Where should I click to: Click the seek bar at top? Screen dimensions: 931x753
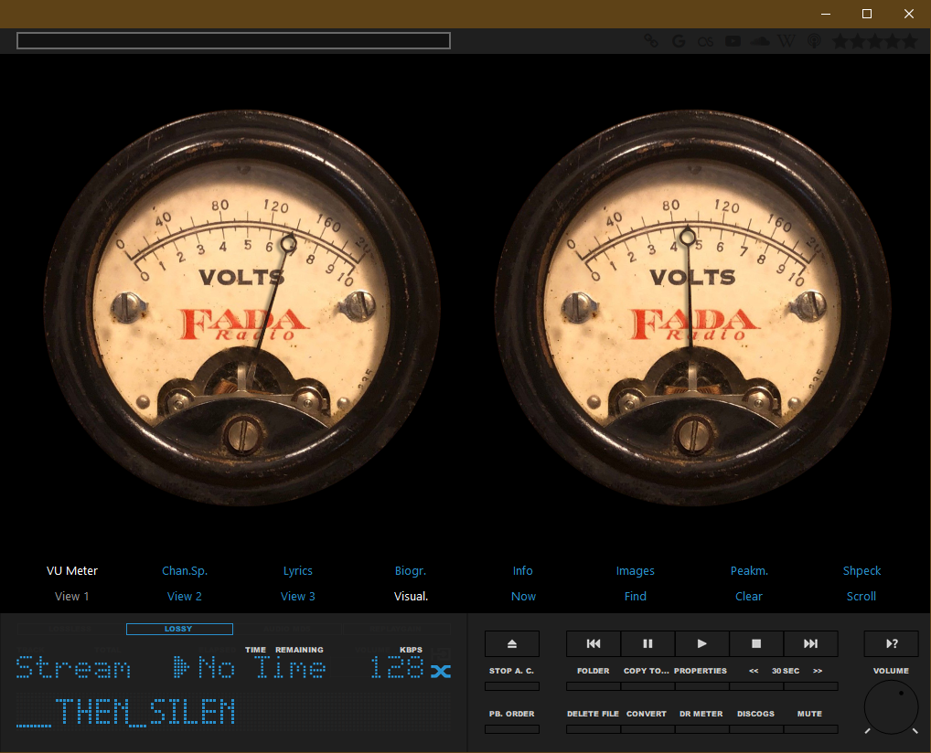(x=233, y=40)
